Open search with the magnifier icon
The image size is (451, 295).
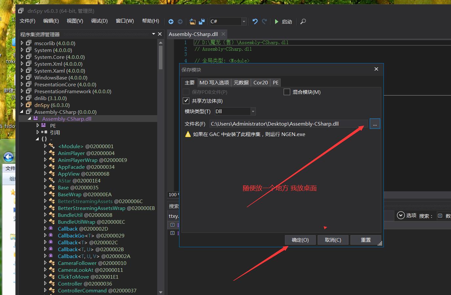pyautogui.click(x=303, y=22)
